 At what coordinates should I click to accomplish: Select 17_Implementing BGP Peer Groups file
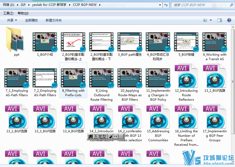tap(215, 123)
